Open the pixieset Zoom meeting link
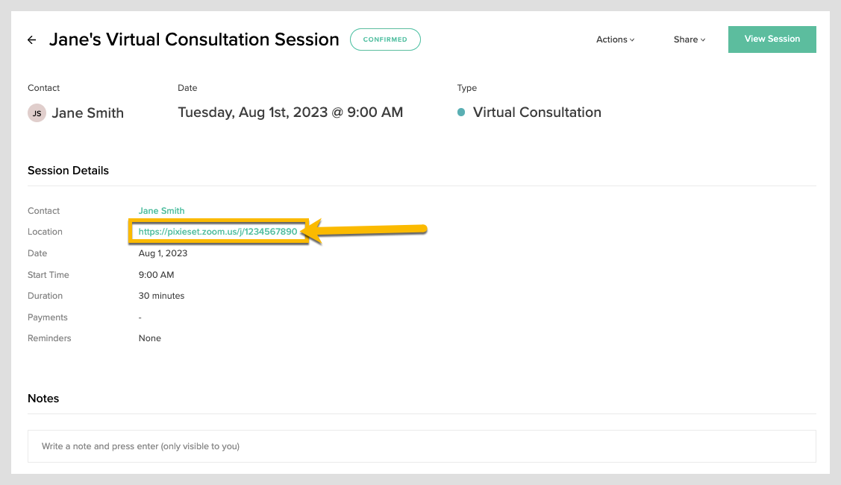The height and width of the screenshot is (485, 841). pyautogui.click(x=218, y=232)
